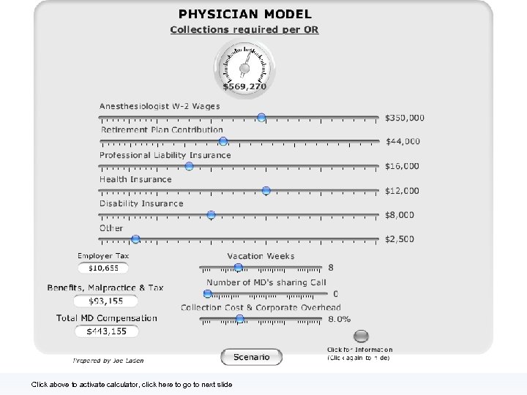Screen dimensions: 527x395
Task: Click the Other expenses slider handle
Action: (135, 238)
